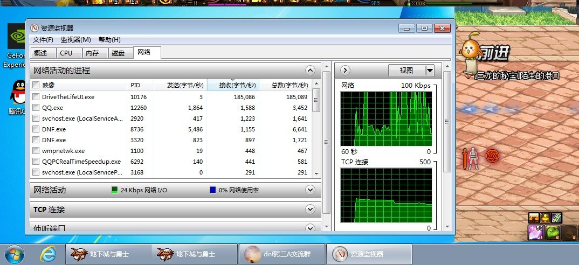Check the QQ.exe process checkbox
Image resolution: width=579 pixels, height=265 pixels.
[x=36, y=108]
